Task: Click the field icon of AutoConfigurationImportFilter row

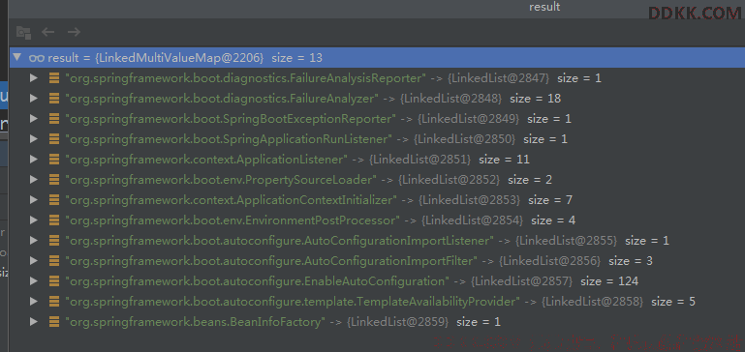Action: [x=54, y=261]
